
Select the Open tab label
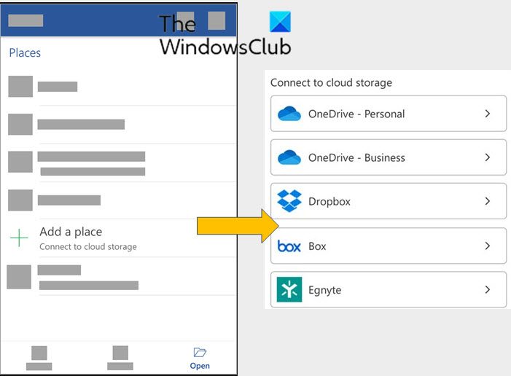[200, 366]
